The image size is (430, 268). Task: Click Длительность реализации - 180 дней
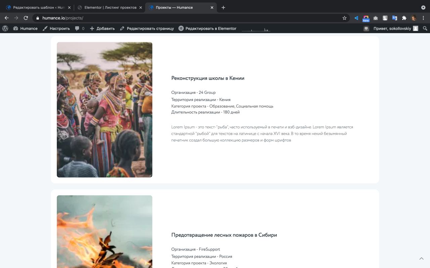pyautogui.click(x=205, y=112)
